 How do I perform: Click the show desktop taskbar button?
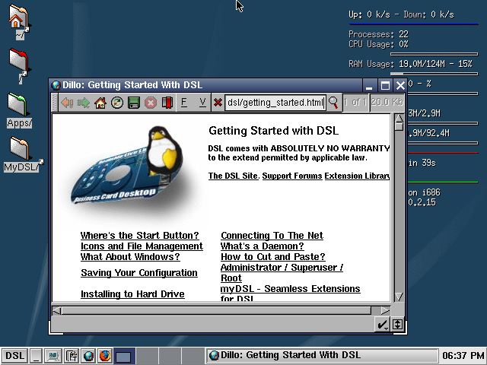coord(36,356)
